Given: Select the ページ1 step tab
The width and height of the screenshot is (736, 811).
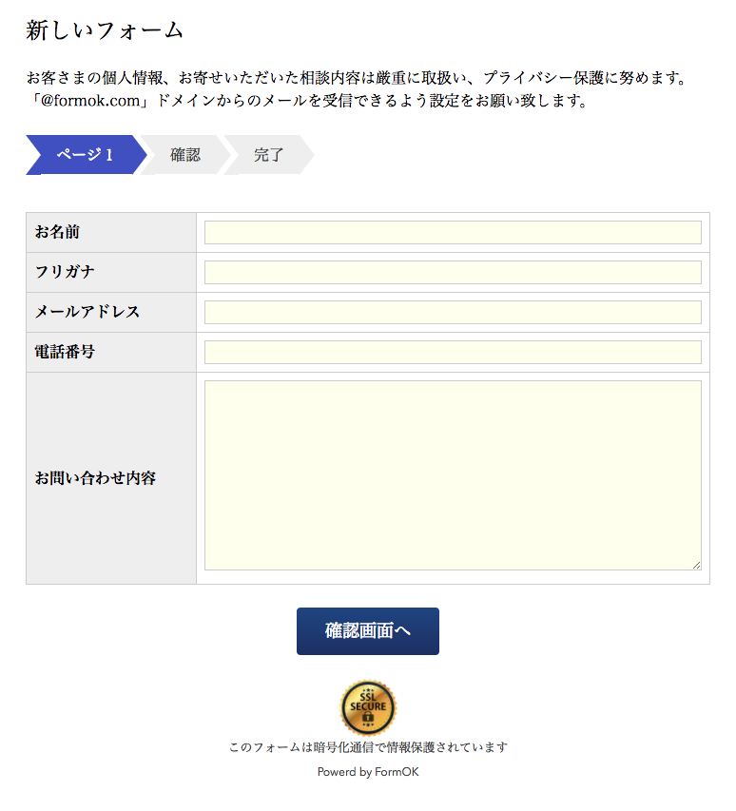Looking at the screenshot, I should click(86, 155).
